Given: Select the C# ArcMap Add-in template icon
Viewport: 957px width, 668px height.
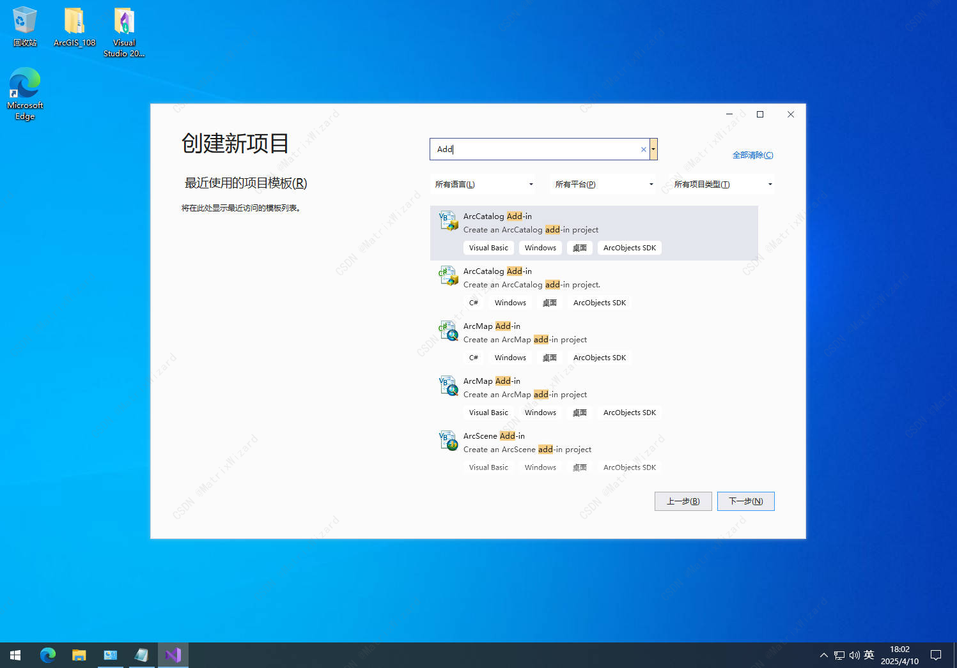Looking at the screenshot, I should (x=448, y=331).
